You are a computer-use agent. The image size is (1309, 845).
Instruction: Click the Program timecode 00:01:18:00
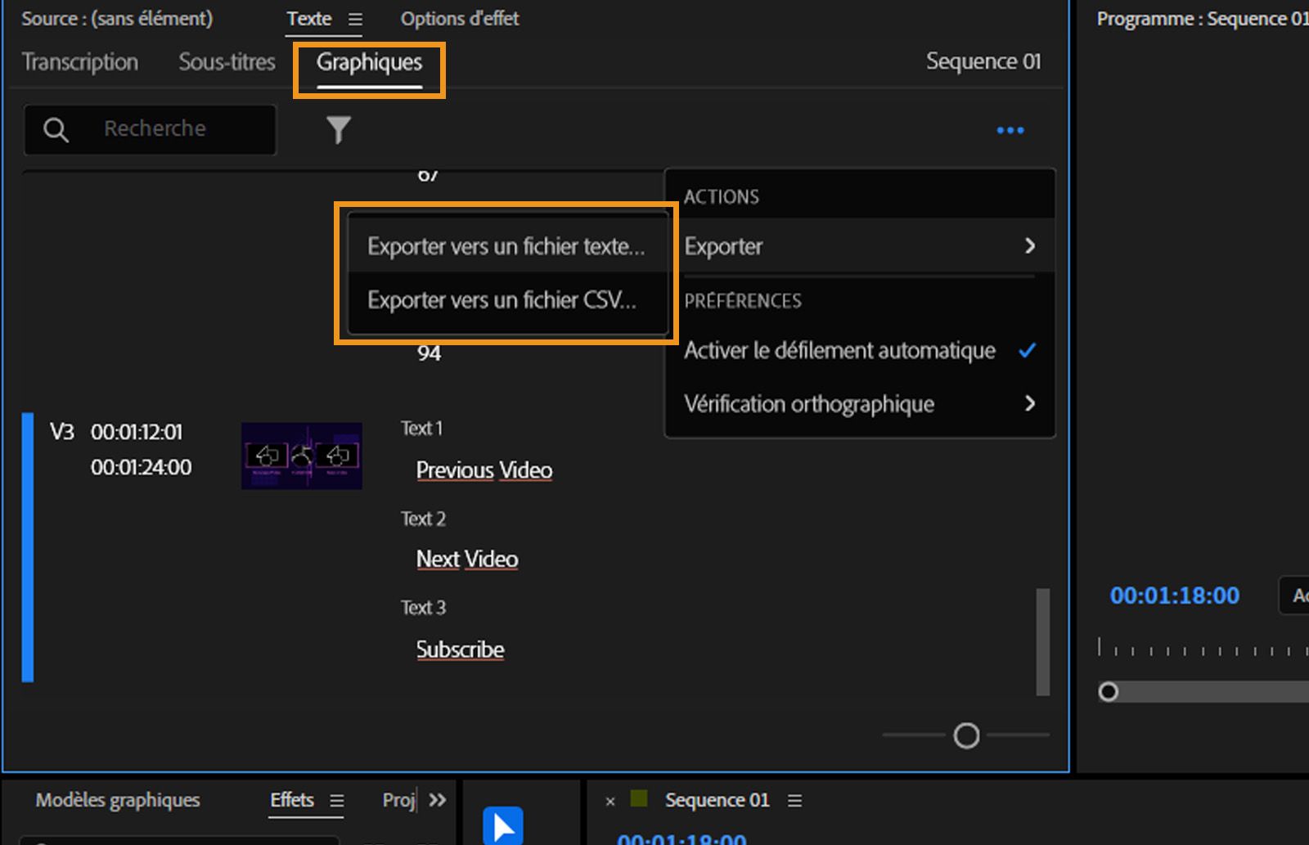pyautogui.click(x=1175, y=596)
